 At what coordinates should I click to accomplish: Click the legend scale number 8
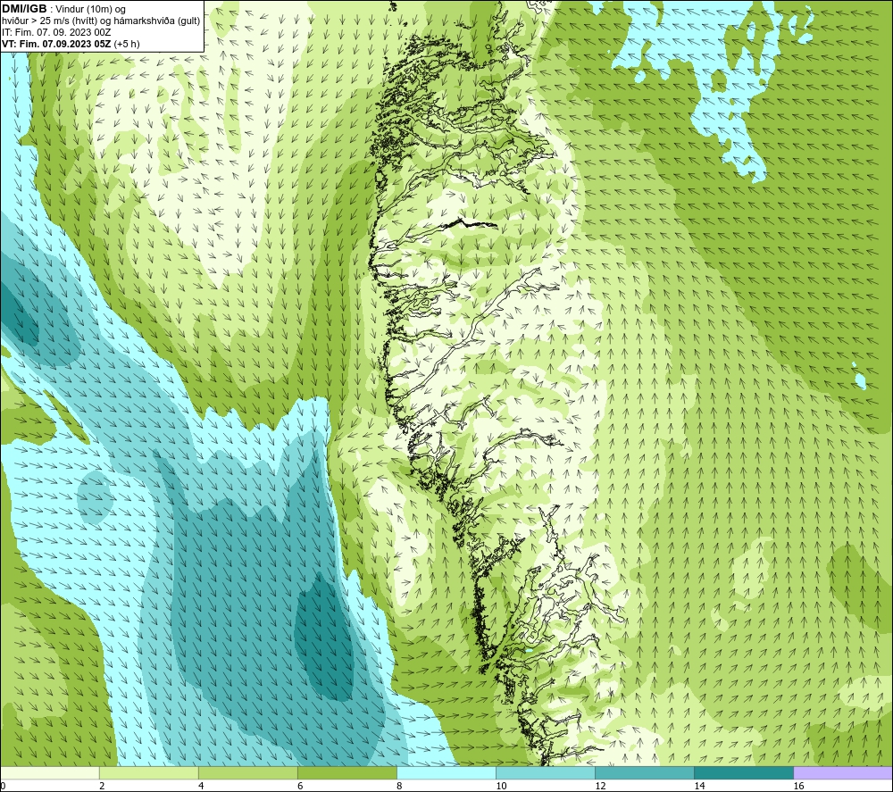[x=399, y=786]
